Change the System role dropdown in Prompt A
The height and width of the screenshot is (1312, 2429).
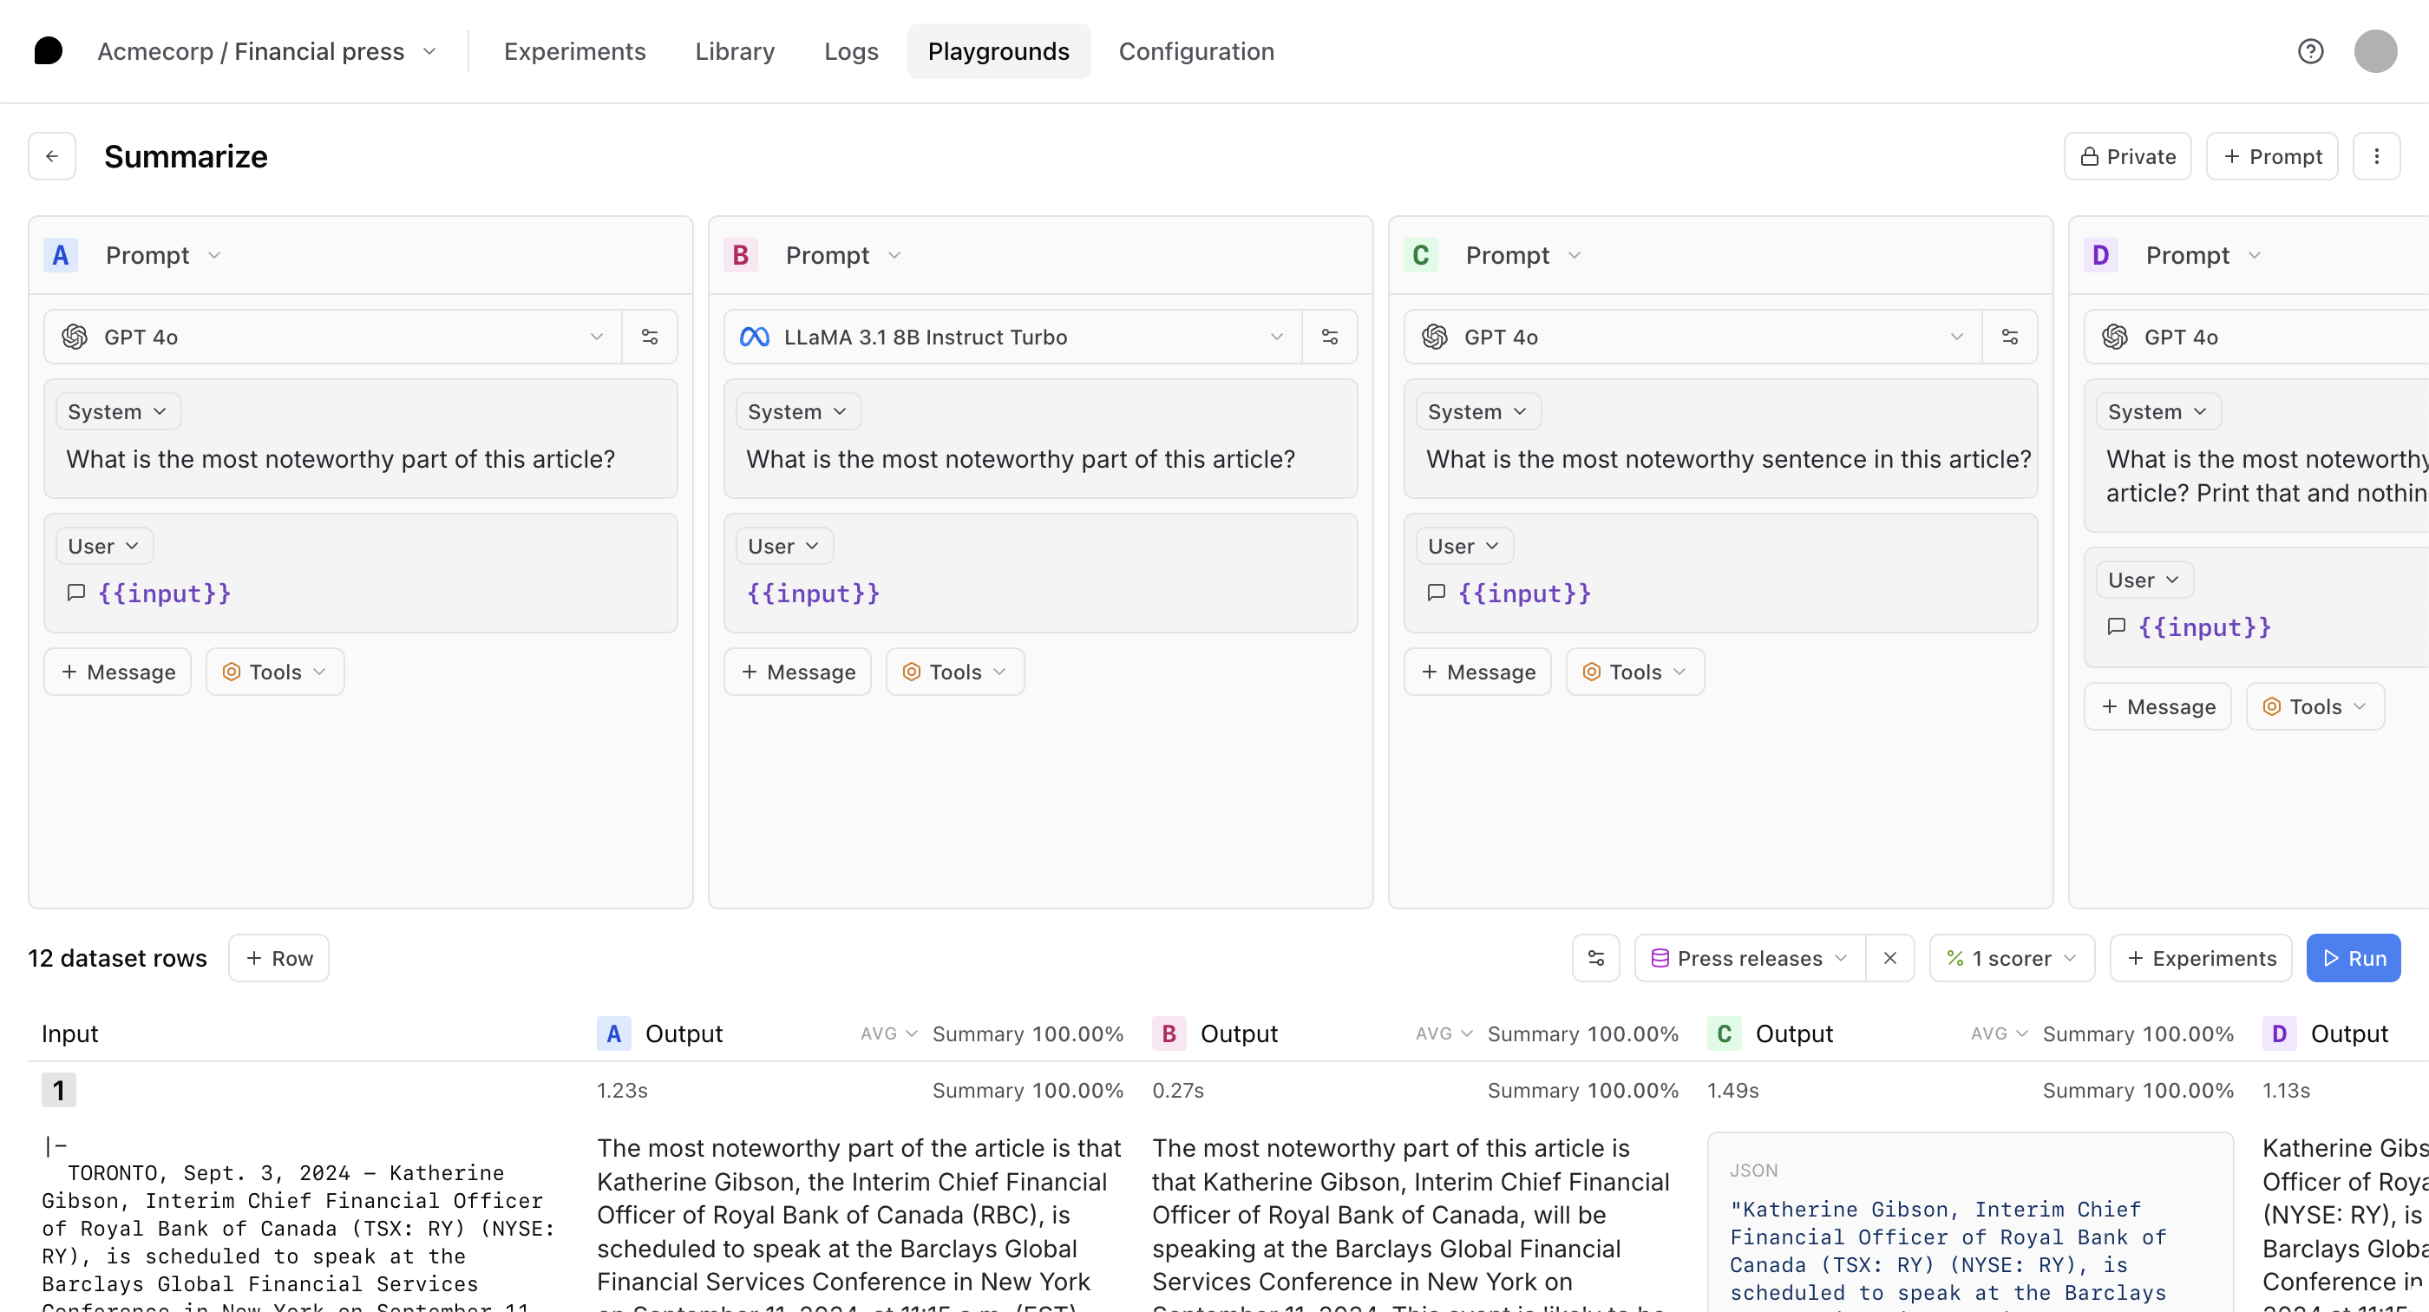[x=118, y=412]
